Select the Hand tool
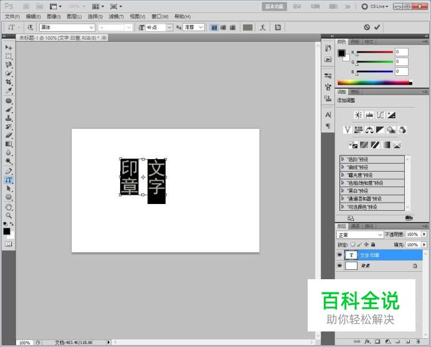 tap(9, 206)
